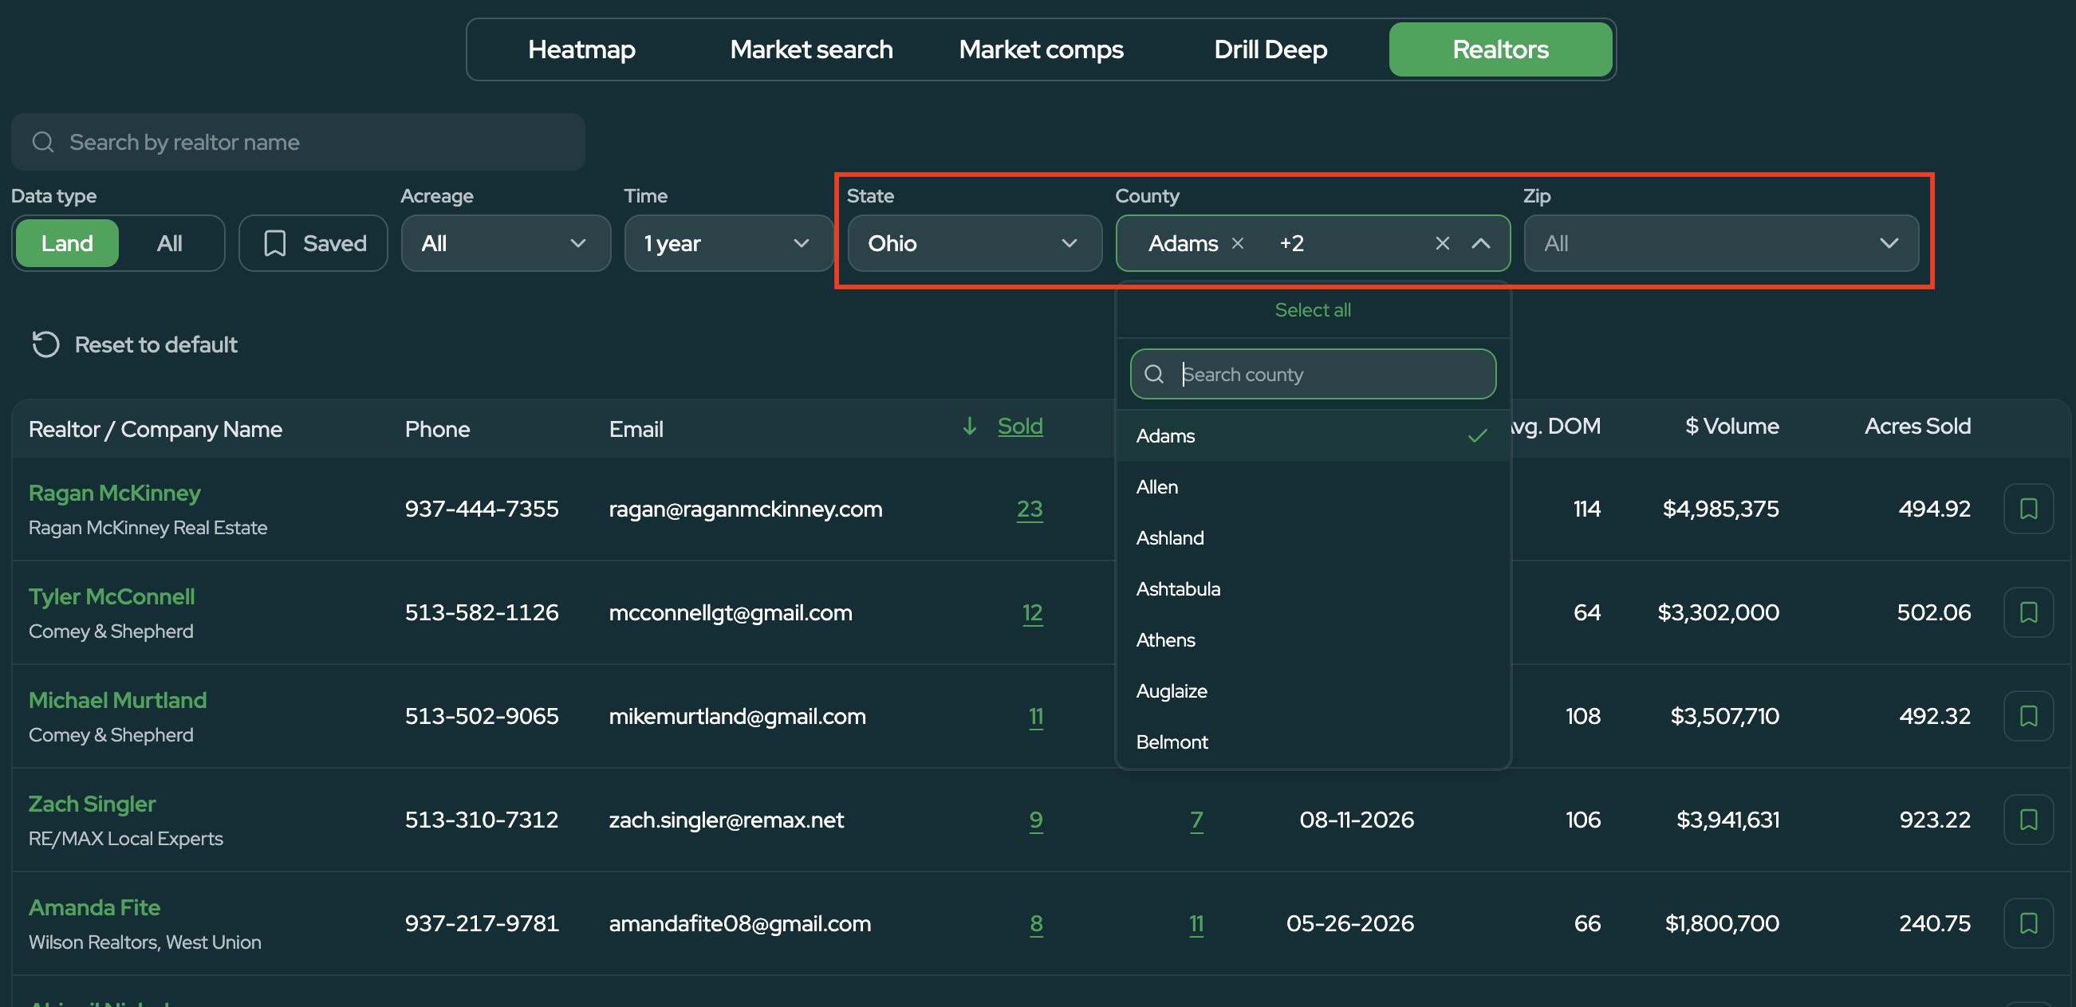This screenshot has width=2076, height=1007.
Task: Collapse the County dropdown chevron
Action: point(1480,242)
